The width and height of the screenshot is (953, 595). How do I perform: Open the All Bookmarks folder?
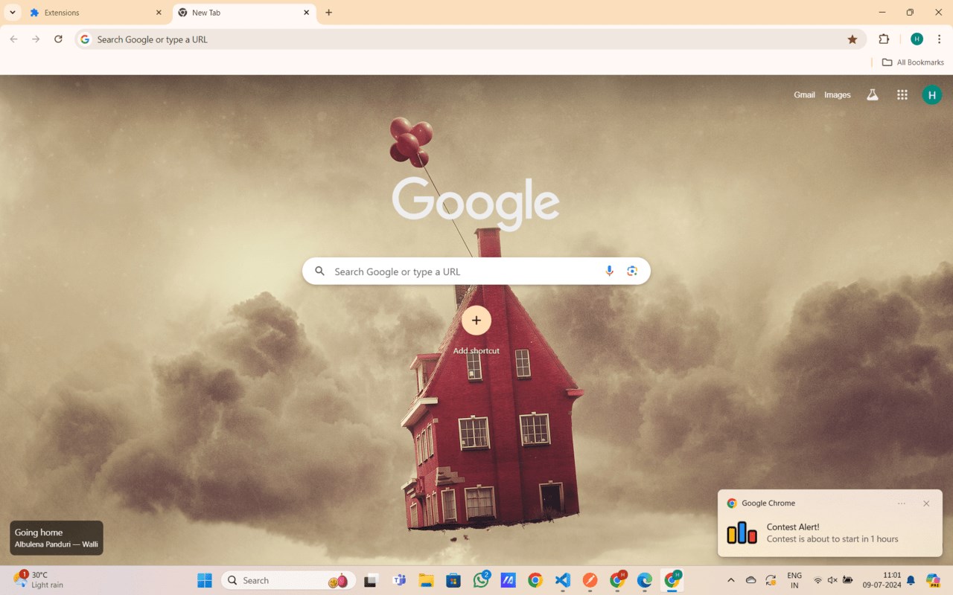(x=913, y=62)
